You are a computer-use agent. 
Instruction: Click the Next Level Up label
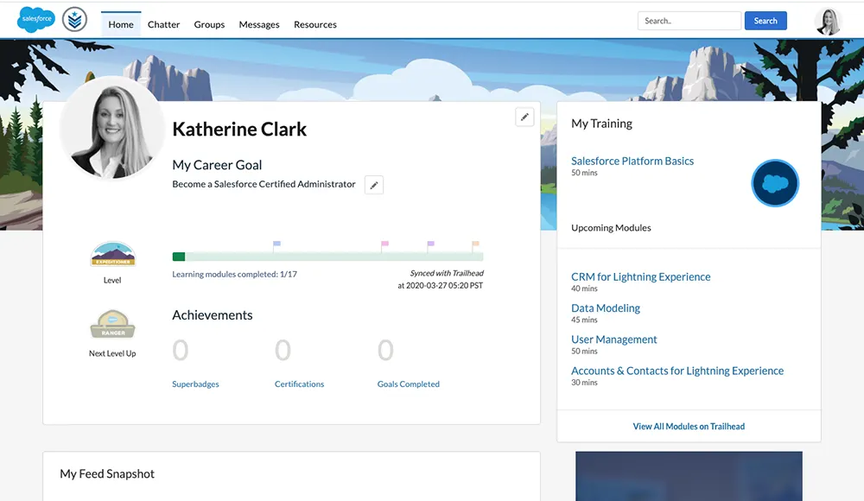tap(112, 353)
